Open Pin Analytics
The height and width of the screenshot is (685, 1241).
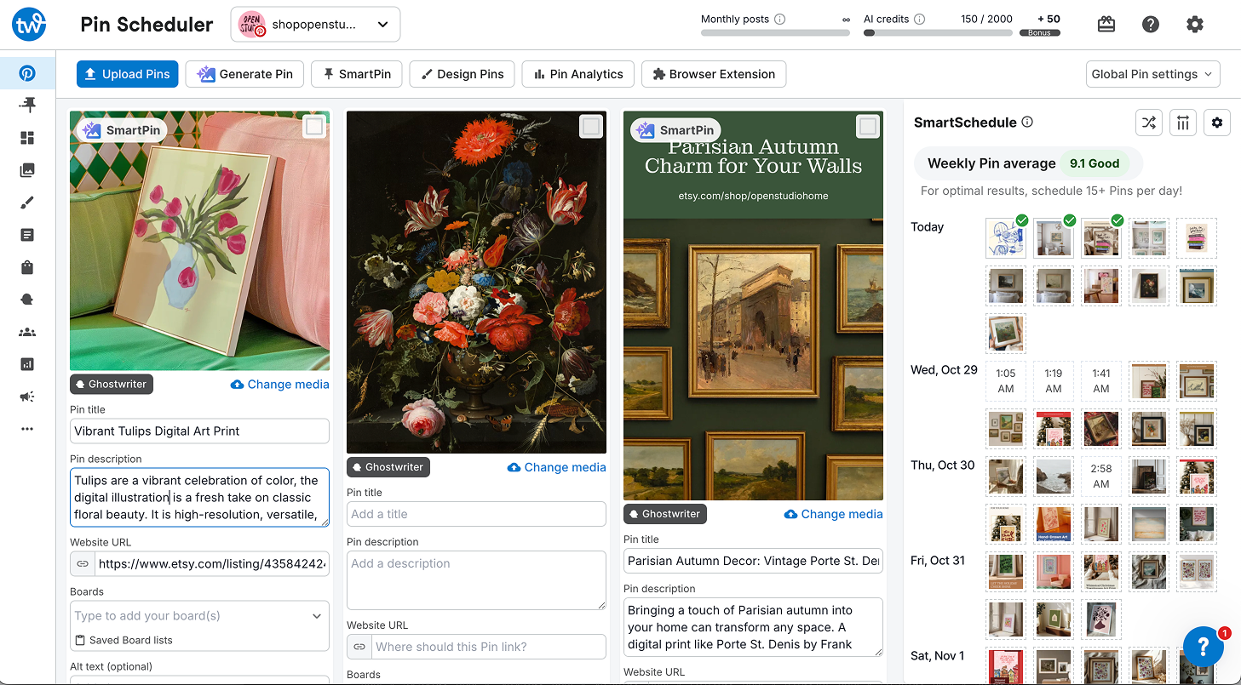(x=578, y=74)
